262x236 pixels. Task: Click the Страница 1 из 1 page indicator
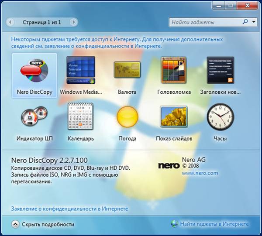pos(42,22)
